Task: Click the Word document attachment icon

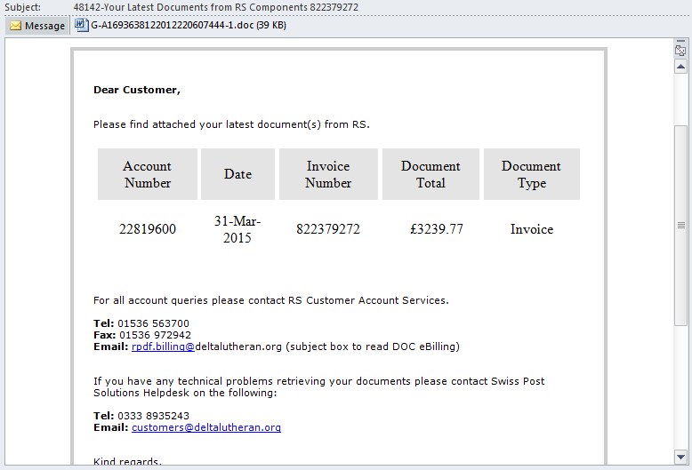Action: coord(82,25)
